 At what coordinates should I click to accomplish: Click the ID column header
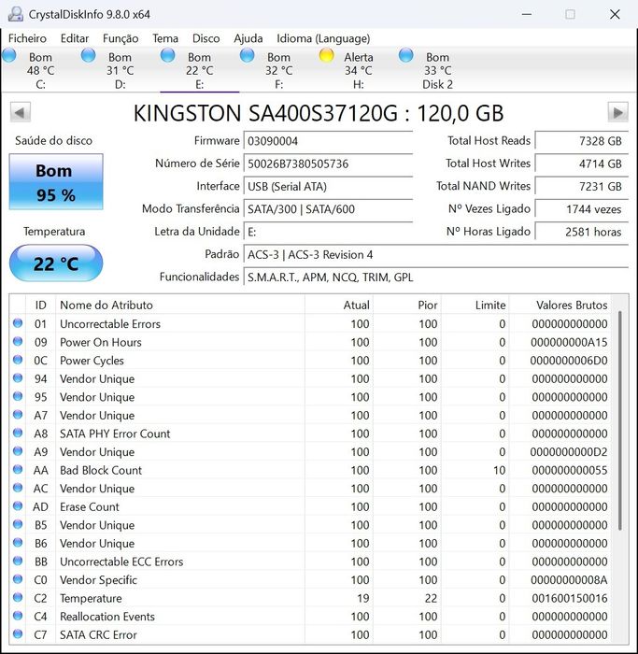pyautogui.click(x=40, y=305)
